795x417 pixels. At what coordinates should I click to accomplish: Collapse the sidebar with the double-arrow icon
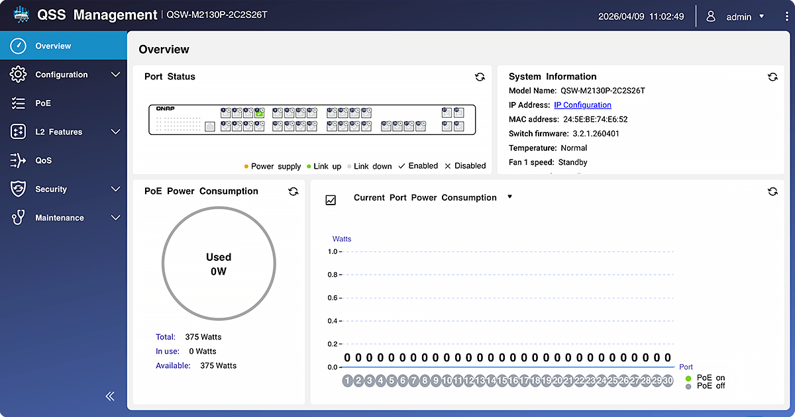110,396
